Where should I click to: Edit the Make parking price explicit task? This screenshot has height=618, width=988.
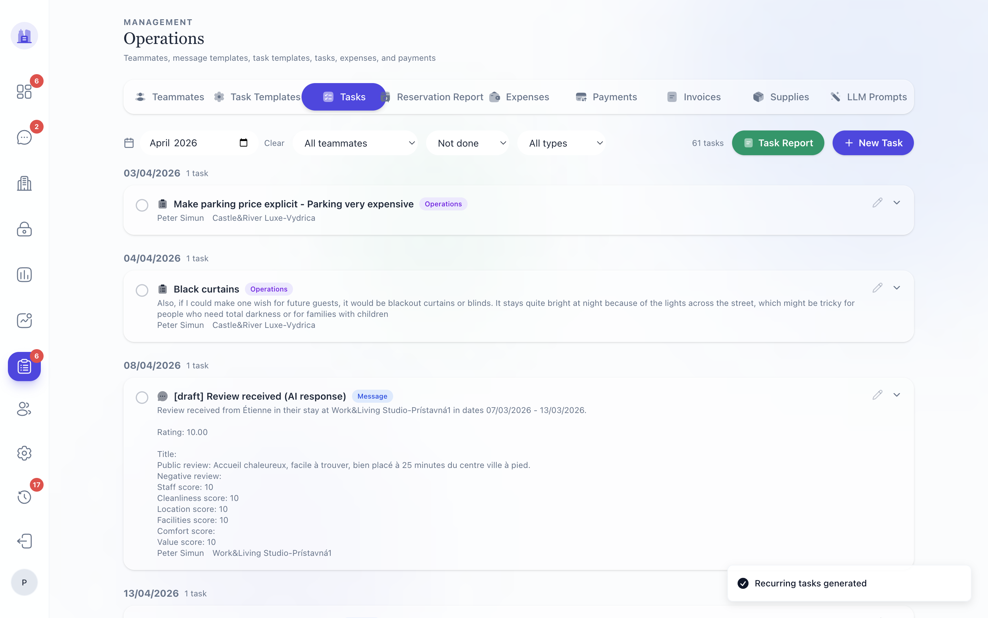pos(877,203)
